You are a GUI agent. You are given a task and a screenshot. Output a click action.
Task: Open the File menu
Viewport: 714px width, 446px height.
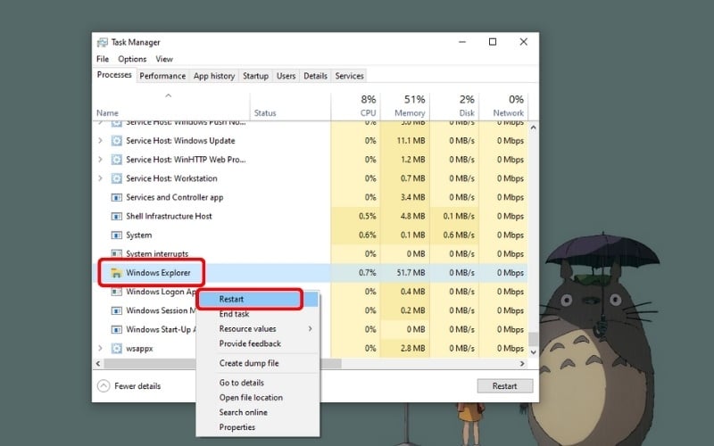tap(103, 59)
